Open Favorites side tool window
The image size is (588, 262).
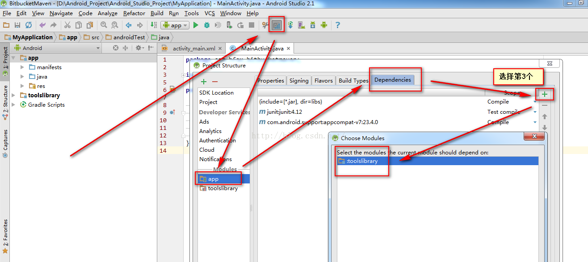point(5,236)
